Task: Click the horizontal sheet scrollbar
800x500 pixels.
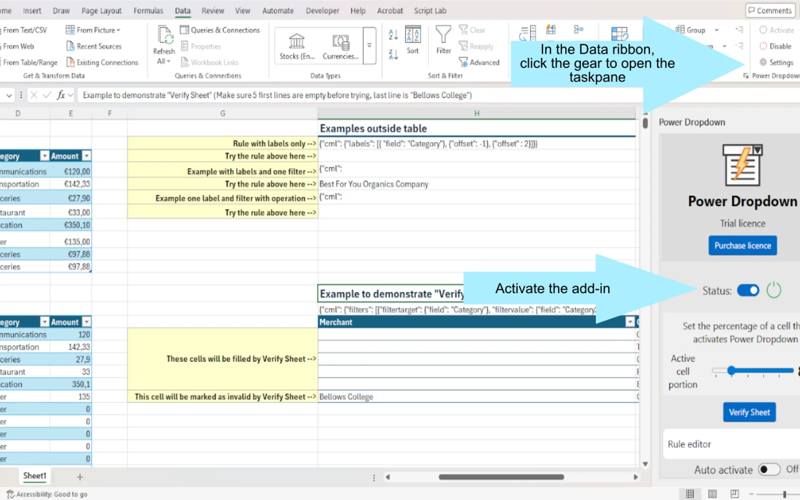Action: [x=501, y=477]
